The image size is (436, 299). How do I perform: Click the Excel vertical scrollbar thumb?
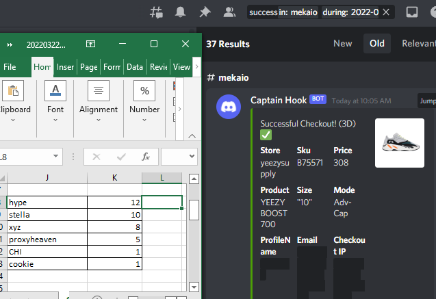pos(194,210)
